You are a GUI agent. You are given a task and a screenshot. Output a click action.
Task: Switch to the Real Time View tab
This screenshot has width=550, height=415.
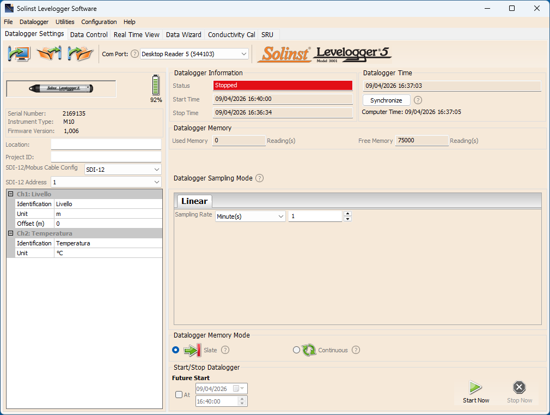pos(136,34)
